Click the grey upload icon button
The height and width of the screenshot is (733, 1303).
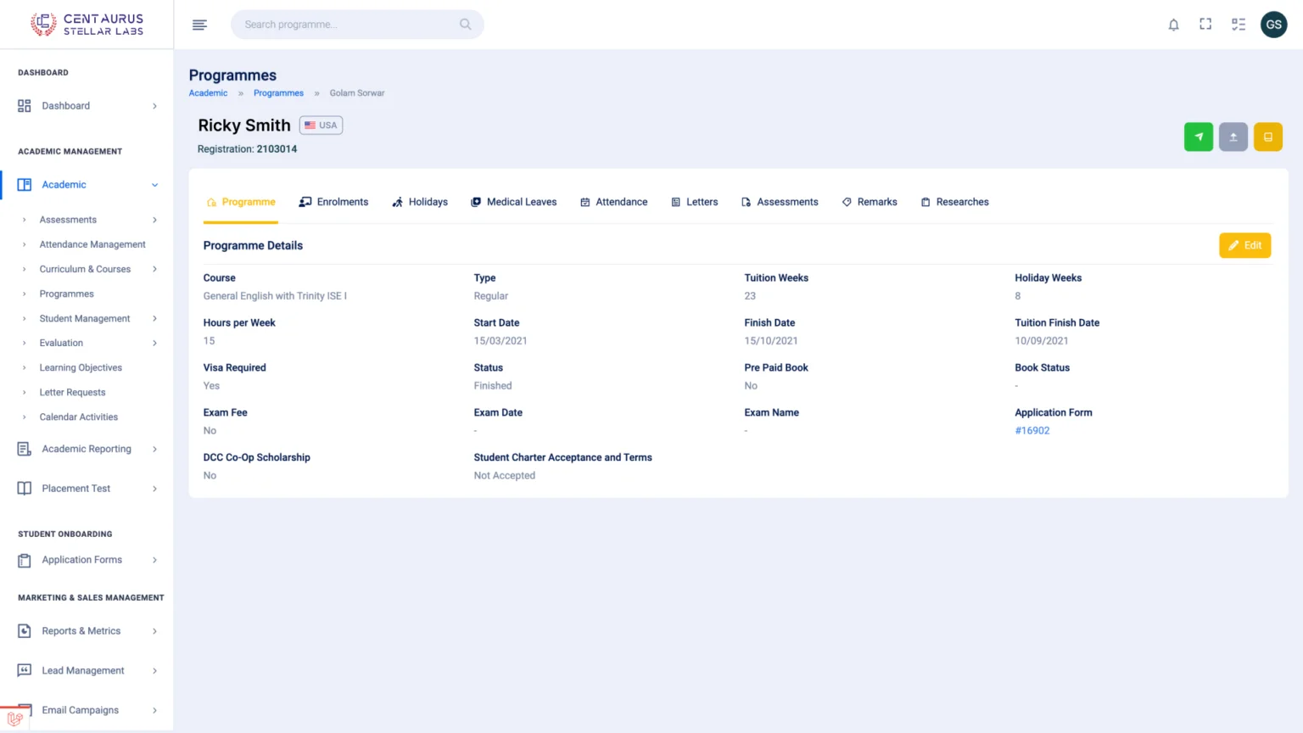point(1233,137)
